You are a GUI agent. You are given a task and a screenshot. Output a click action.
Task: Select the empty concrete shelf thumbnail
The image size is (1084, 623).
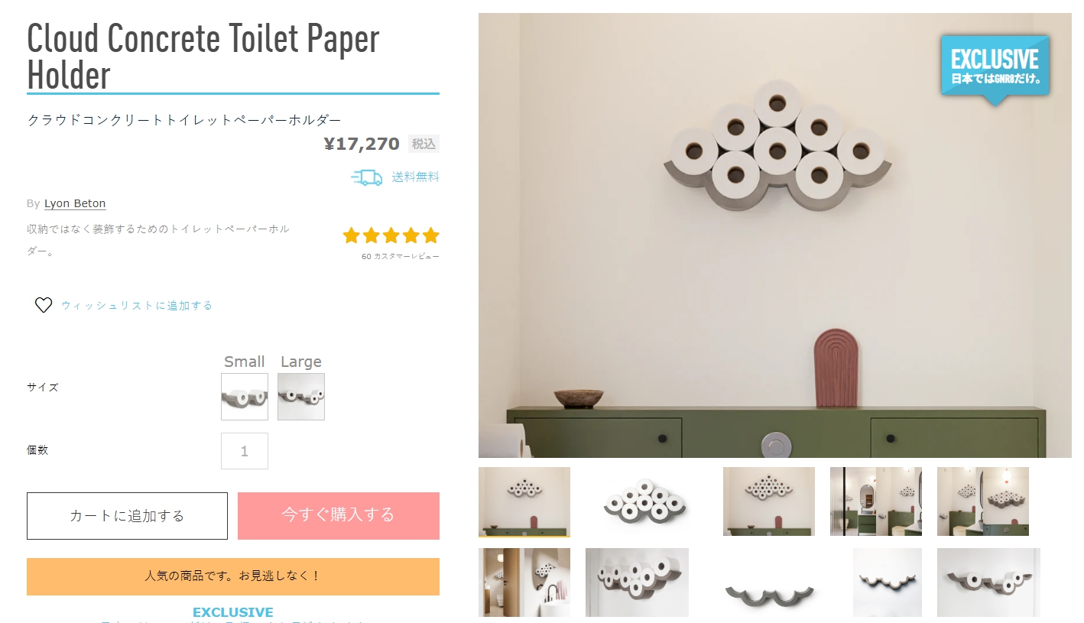coord(769,582)
